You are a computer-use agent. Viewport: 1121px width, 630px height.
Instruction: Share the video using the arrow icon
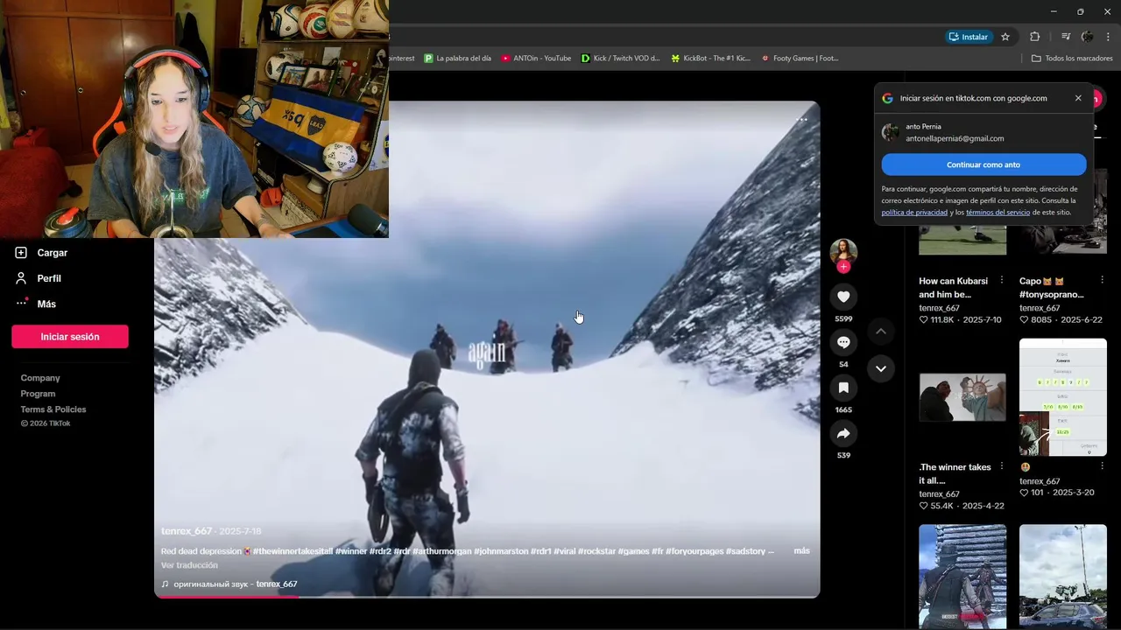[x=843, y=433]
